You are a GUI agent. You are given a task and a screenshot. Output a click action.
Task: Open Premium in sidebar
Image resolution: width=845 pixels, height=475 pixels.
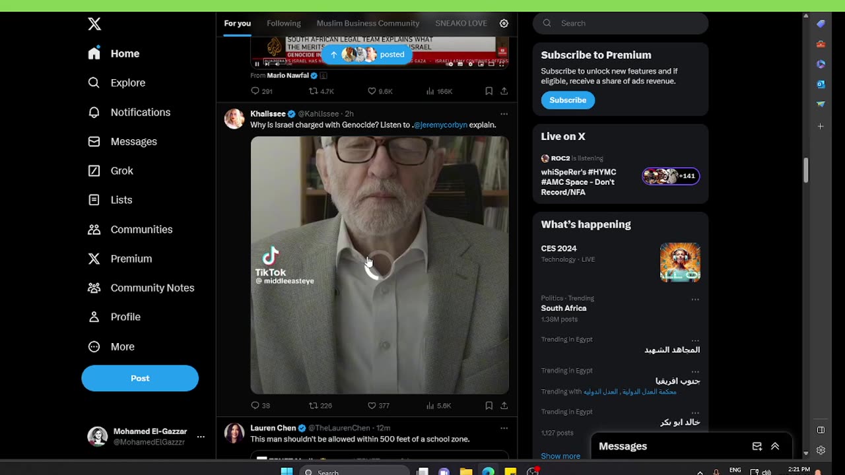click(119, 259)
